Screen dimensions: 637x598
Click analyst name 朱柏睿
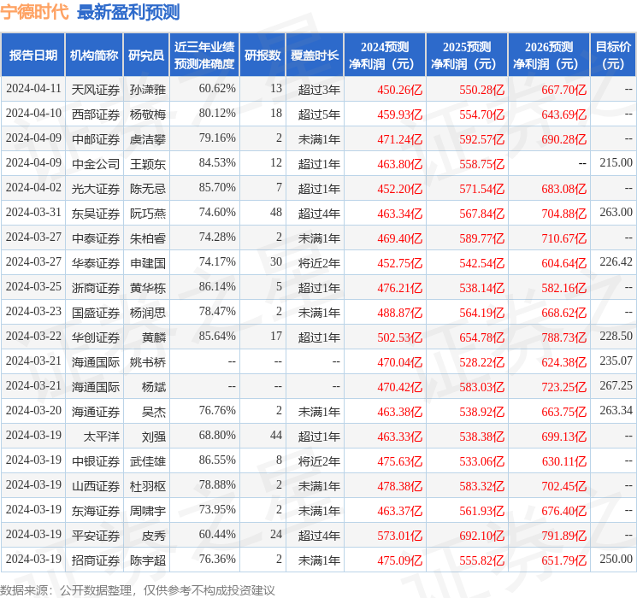(x=147, y=237)
